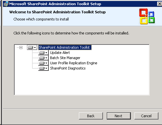The image size is (162, 125).
Task: Collapse the SharePoint Administration Toolkit tree node
Action: click(x=21, y=47)
